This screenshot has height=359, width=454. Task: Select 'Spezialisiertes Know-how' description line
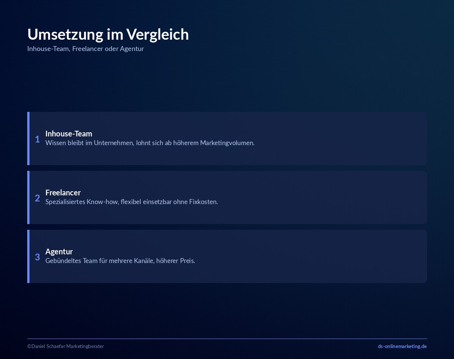(x=132, y=202)
